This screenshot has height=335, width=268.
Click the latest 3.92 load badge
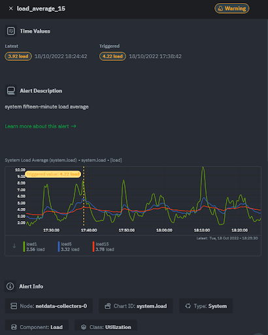click(18, 56)
